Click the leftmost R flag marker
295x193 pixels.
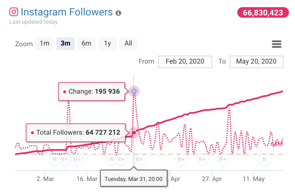click(x=55, y=160)
